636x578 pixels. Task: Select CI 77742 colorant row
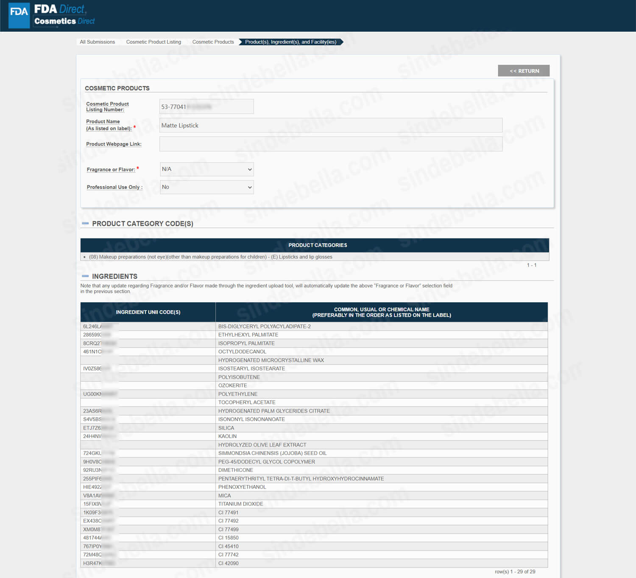(x=314, y=555)
